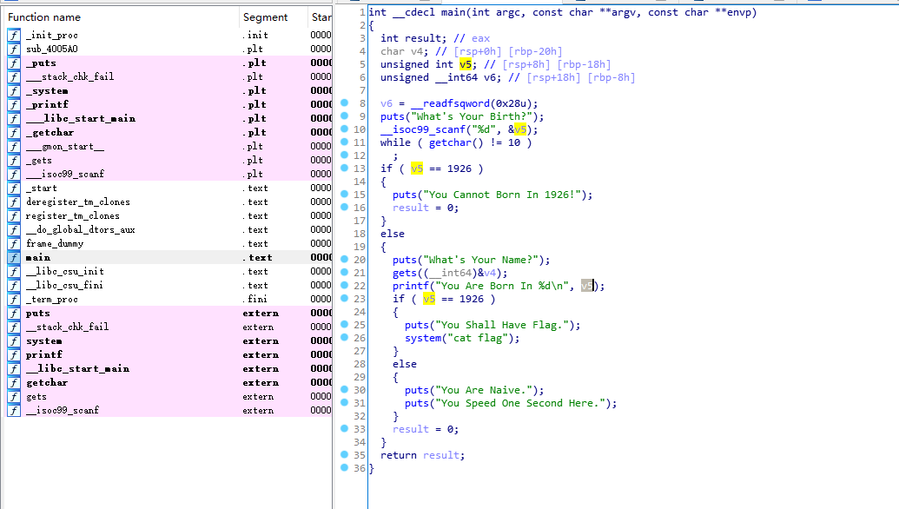The height and width of the screenshot is (509, 899).
Task: Select _system row in functions list
Action: click(x=47, y=91)
